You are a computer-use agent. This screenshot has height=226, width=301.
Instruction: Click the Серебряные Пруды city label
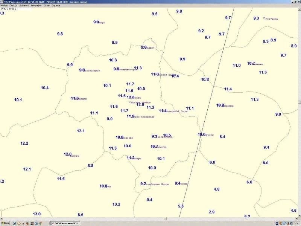coord(157,184)
